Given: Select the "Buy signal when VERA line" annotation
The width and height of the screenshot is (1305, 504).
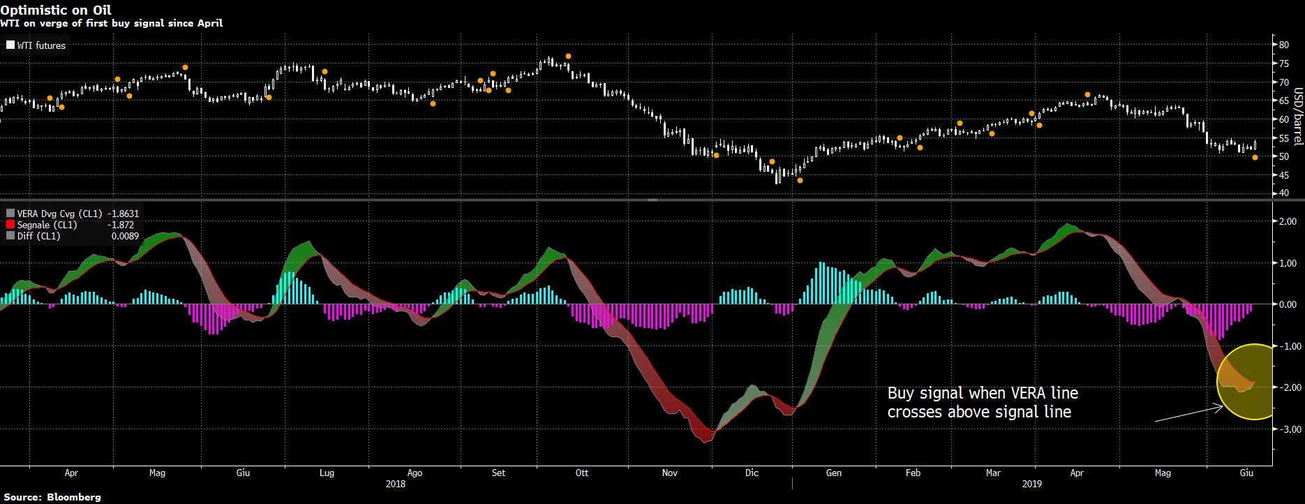Looking at the screenshot, I should coord(983,394).
